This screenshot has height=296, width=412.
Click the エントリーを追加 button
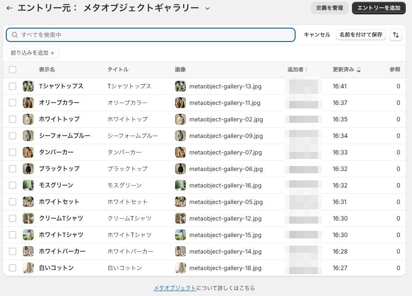pyautogui.click(x=378, y=8)
